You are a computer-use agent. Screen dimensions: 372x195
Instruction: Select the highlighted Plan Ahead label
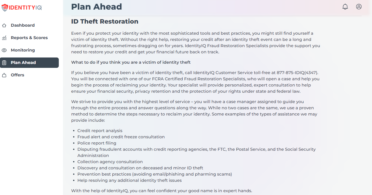[23, 62]
